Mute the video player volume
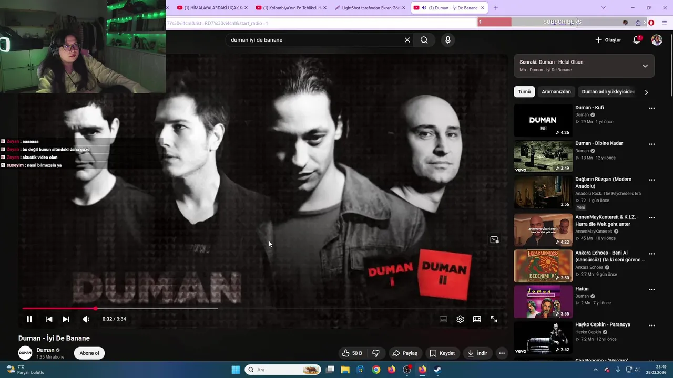This screenshot has width=673, height=378. [x=86, y=319]
